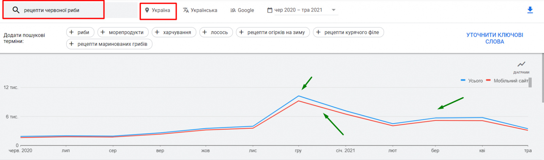Click the search magnifier icon
Image resolution: width=544 pixels, height=160 pixels.
point(16,10)
